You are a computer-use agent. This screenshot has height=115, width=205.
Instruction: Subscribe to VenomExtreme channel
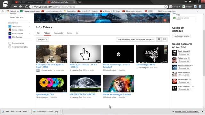point(184,68)
